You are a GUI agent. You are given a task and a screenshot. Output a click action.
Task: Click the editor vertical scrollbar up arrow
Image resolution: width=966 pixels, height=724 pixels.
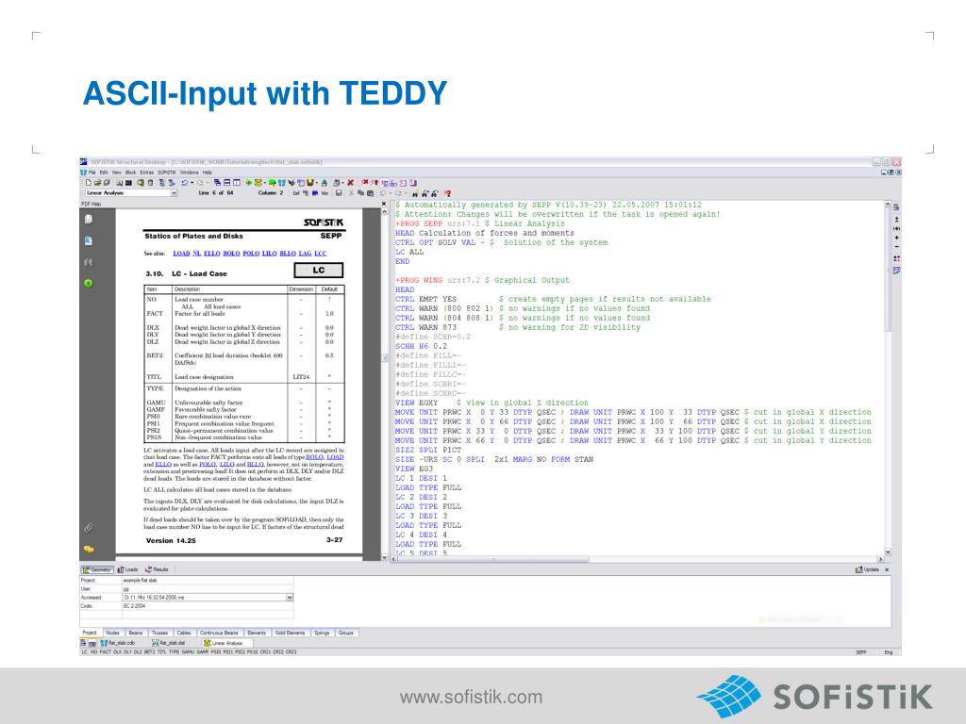tap(888, 204)
